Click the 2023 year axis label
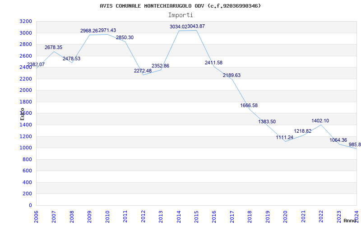Viewport: 361px width, 225px height. click(339, 217)
